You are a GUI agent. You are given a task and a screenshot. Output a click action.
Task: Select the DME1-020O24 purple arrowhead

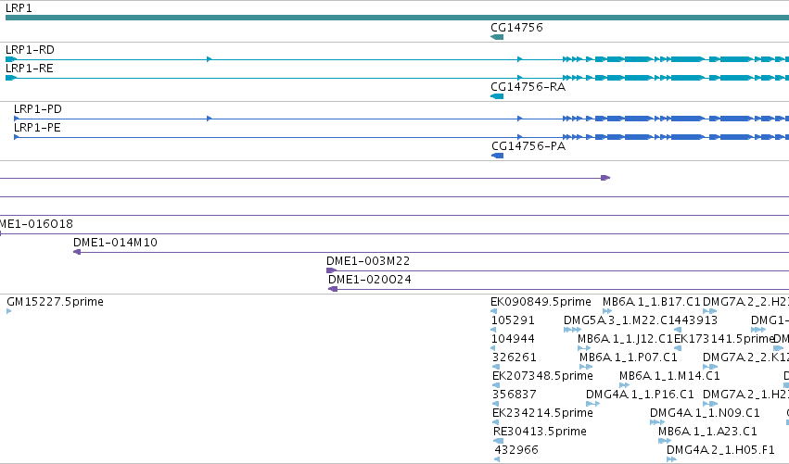(x=333, y=289)
